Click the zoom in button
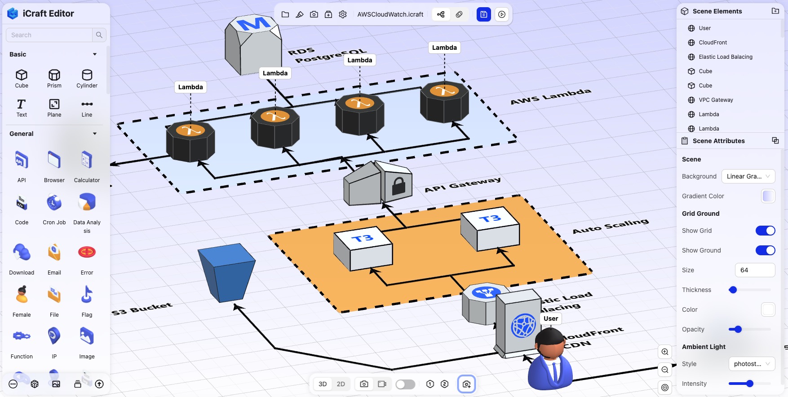This screenshot has height=397, width=788. point(665,352)
